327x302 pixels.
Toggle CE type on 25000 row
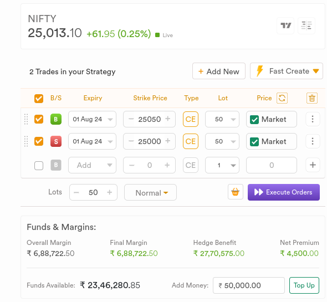click(191, 141)
